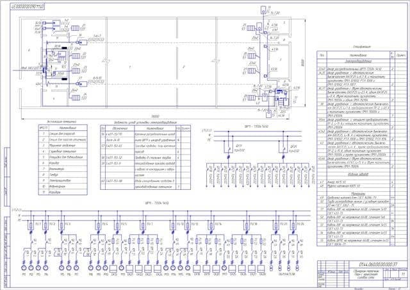Click the motor M1 circle symbol
Screen dimensions: 410x290
pyautogui.click(x=24, y=268)
